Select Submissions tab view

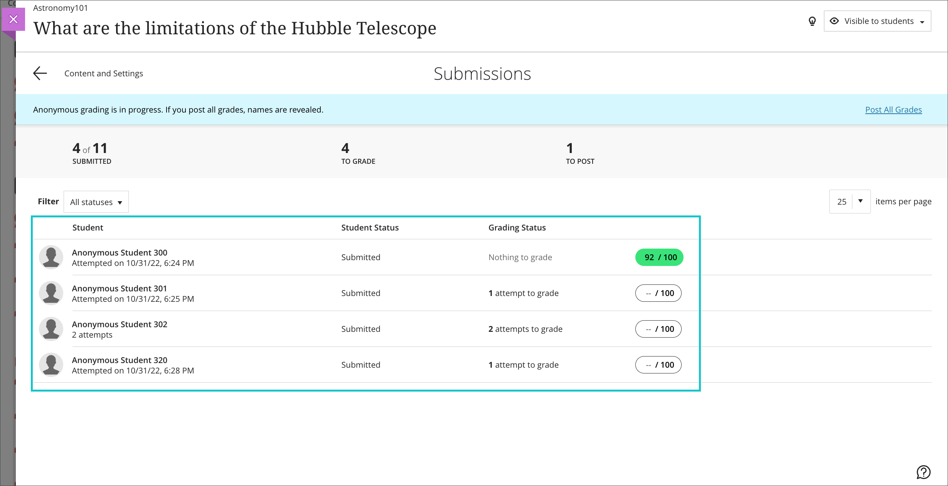482,74
